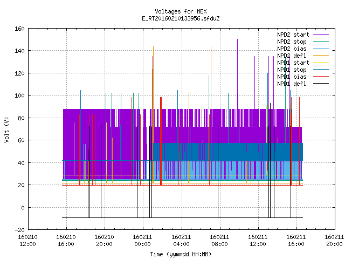Click the file name E_RT20160210133956.sfduZ subtitle
Viewport: 345px width, 259px height.
(181, 18)
